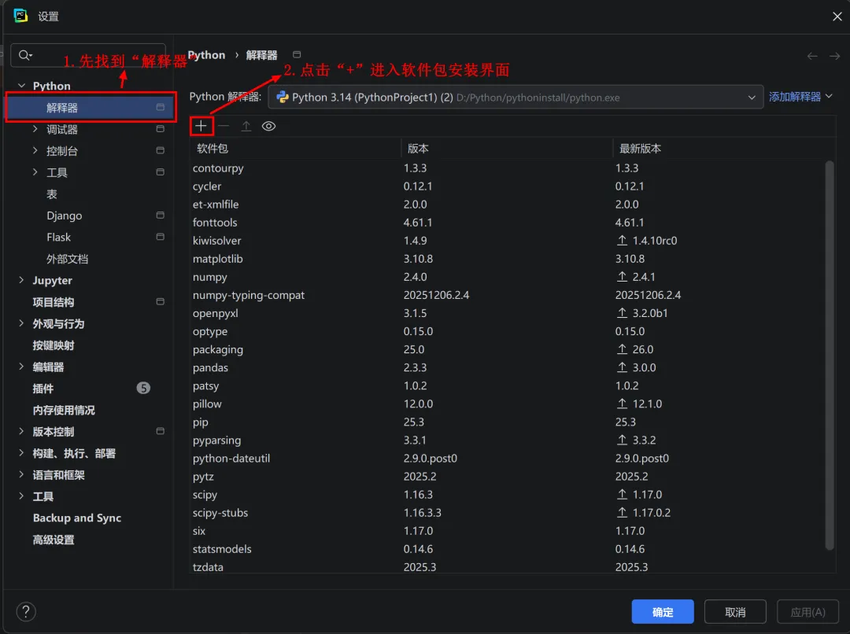Toggle the show early releases eye icon
Screen dimensions: 850x634
tap(269, 127)
